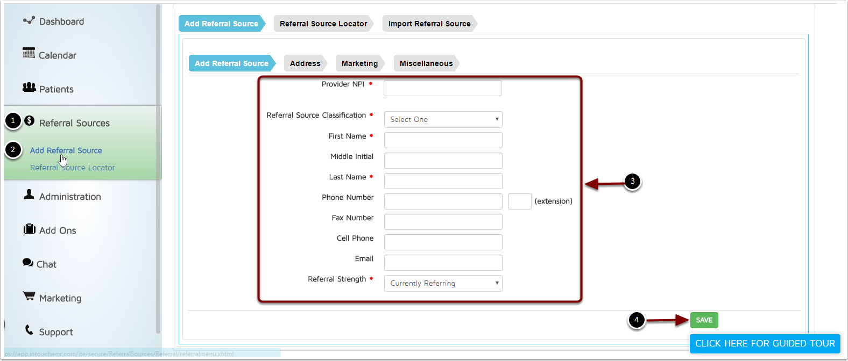Open the Referral Source Locator sidebar link
The image size is (848, 361).
[x=73, y=168]
